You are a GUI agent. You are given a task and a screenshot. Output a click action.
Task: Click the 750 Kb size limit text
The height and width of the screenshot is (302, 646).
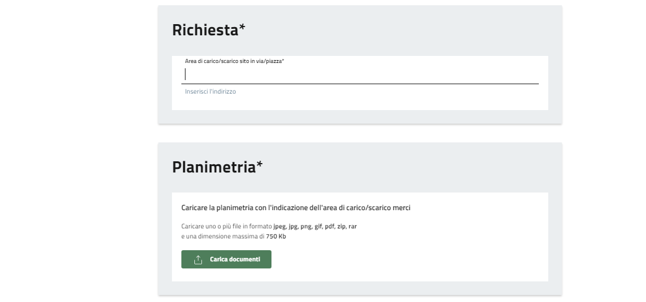pyautogui.click(x=276, y=236)
